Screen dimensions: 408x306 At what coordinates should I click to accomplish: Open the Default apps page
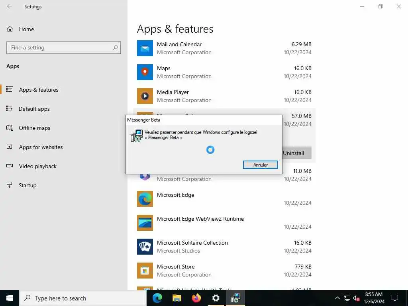(34, 109)
